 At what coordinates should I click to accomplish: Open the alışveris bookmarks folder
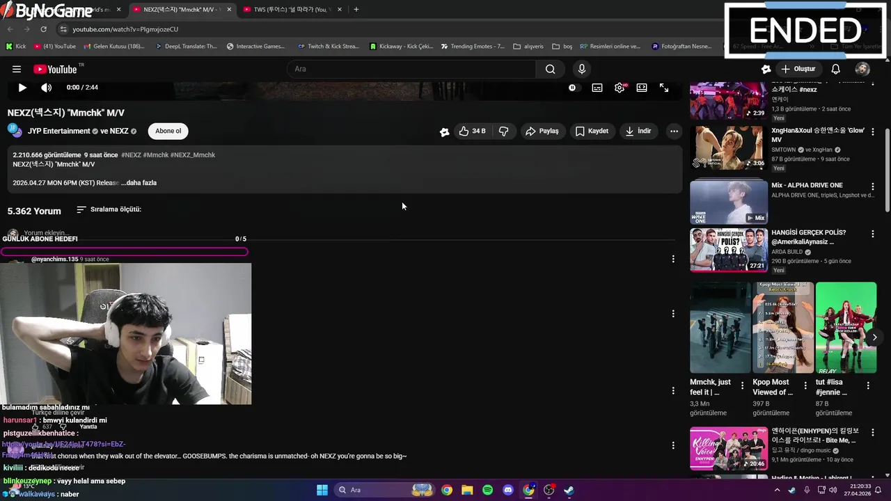(x=528, y=47)
